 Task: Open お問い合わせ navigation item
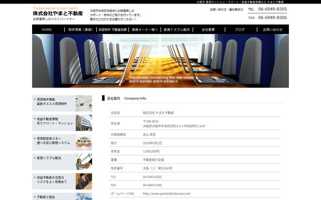[273, 29]
